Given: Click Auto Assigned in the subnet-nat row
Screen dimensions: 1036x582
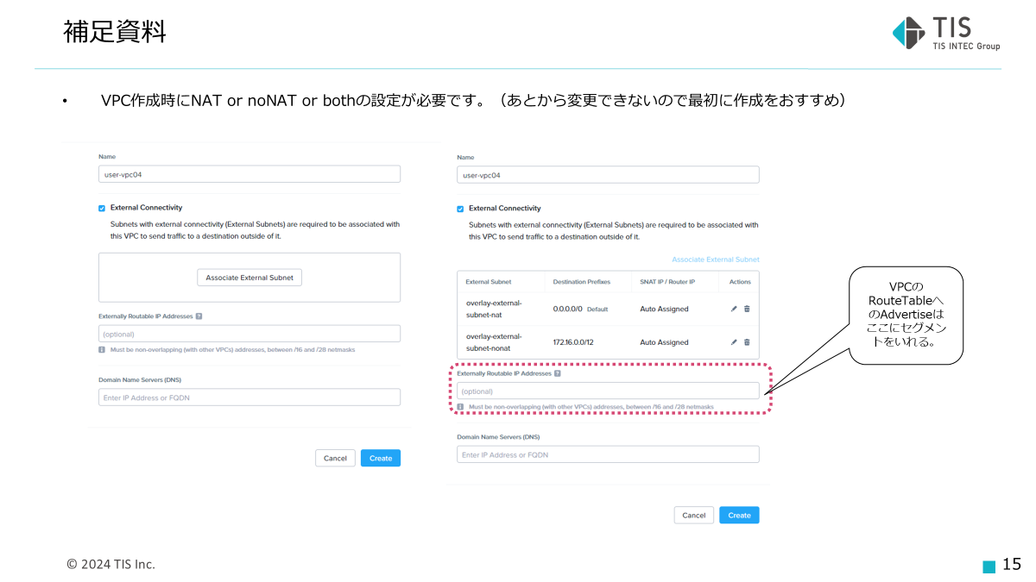Looking at the screenshot, I should tap(664, 309).
